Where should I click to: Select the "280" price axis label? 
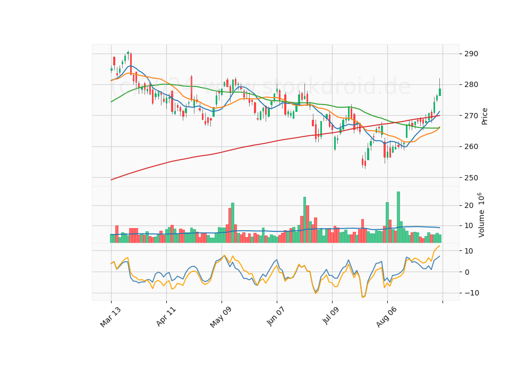471,85
